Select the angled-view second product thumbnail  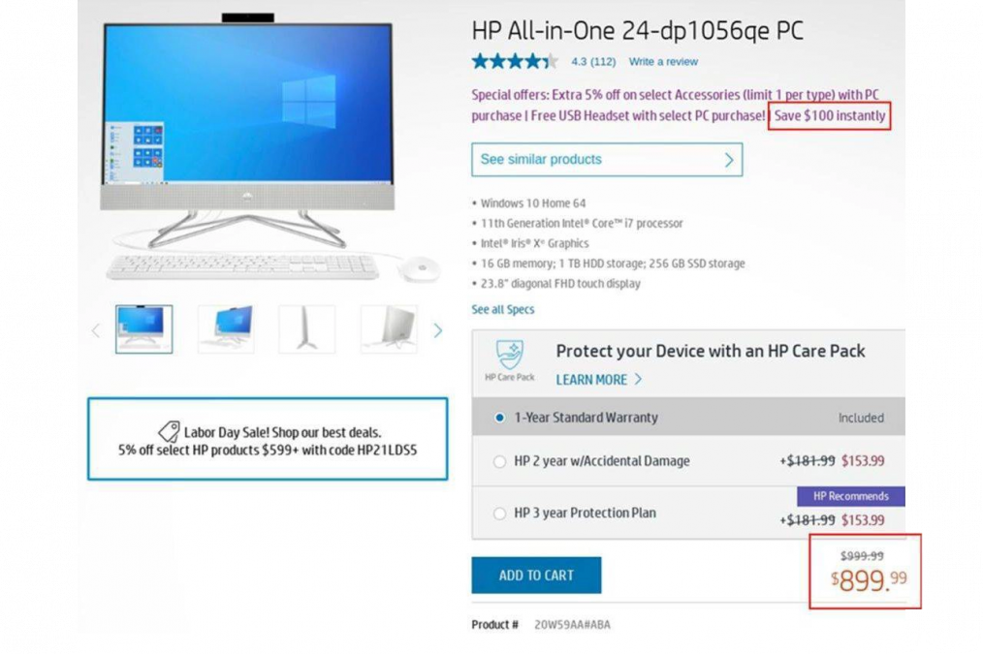(226, 329)
